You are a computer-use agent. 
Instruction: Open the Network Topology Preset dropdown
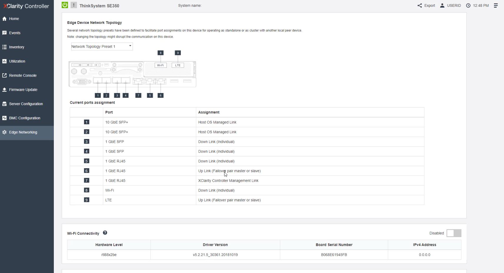pyautogui.click(x=102, y=47)
